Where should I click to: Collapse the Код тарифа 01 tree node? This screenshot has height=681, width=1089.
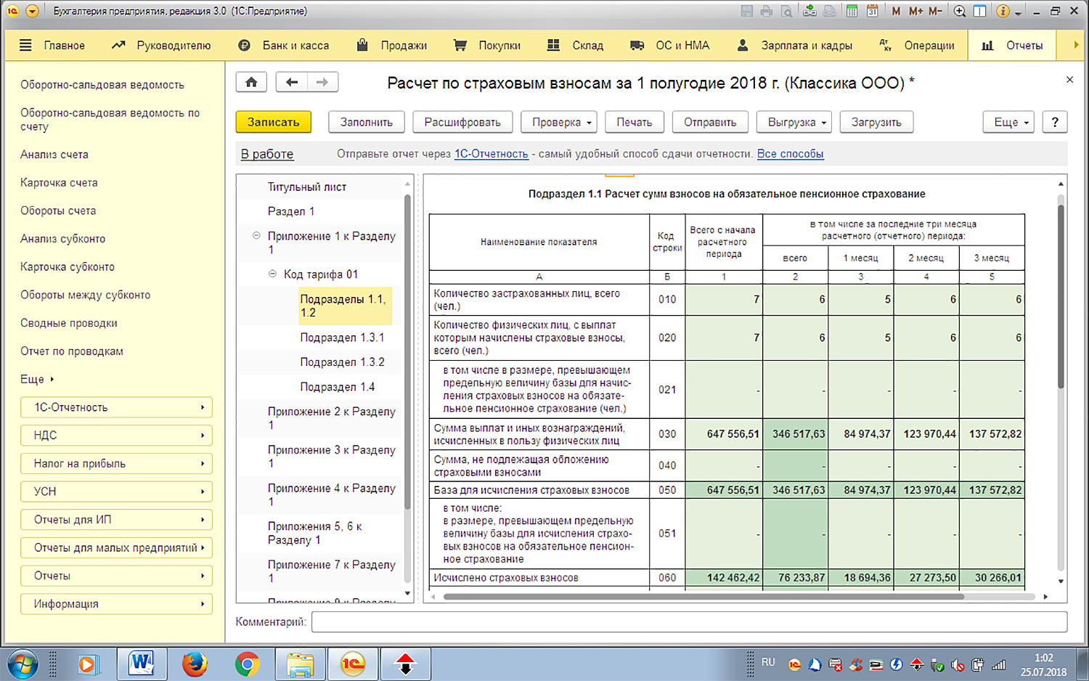(272, 274)
